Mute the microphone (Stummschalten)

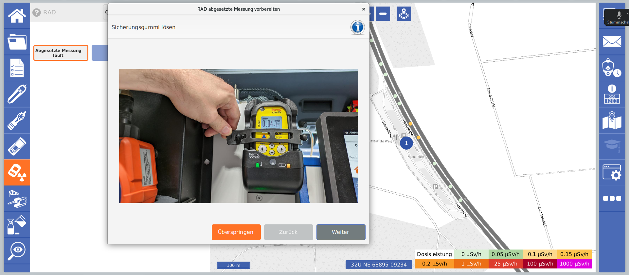[x=618, y=17]
